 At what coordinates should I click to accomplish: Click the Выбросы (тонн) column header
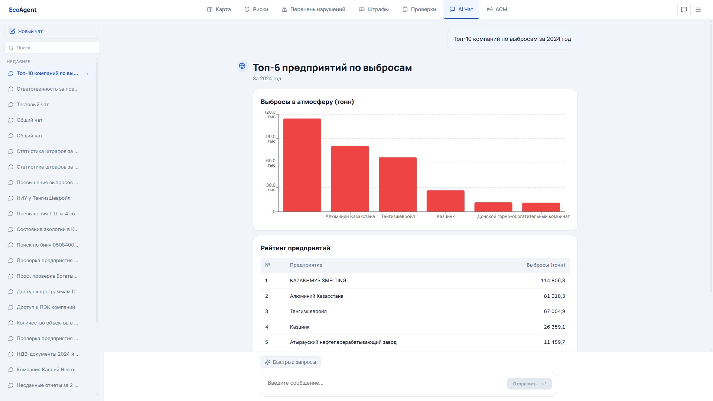coord(546,265)
